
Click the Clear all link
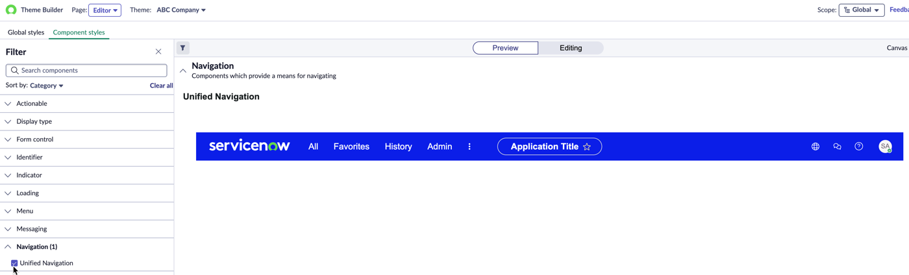click(x=161, y=86)
